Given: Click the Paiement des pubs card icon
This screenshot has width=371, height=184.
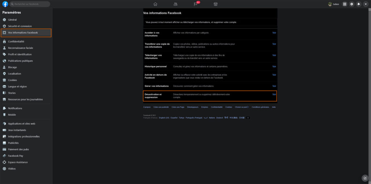Looking at the screenshot, I should click(x=4, y=150).
